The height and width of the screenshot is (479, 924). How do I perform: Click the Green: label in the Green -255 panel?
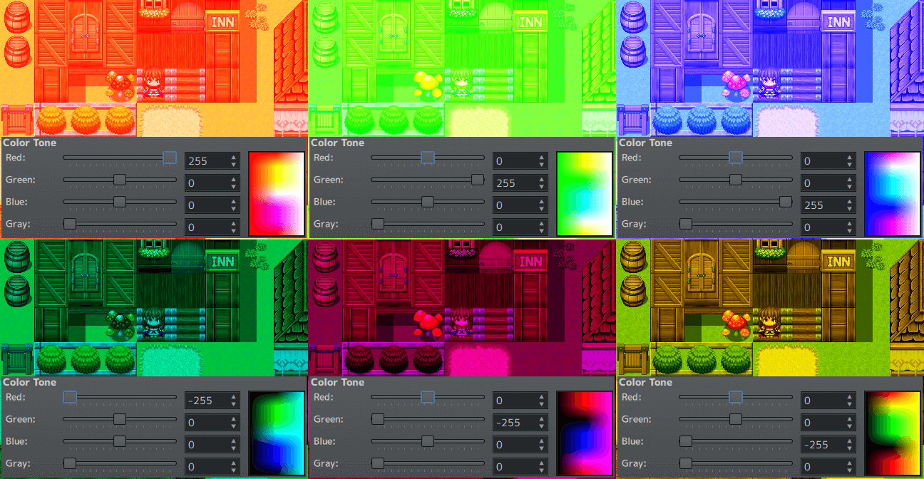click(x=327, y=419)
